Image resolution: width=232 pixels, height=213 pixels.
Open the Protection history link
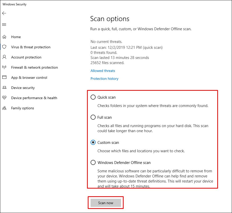(x=104, y=79)
